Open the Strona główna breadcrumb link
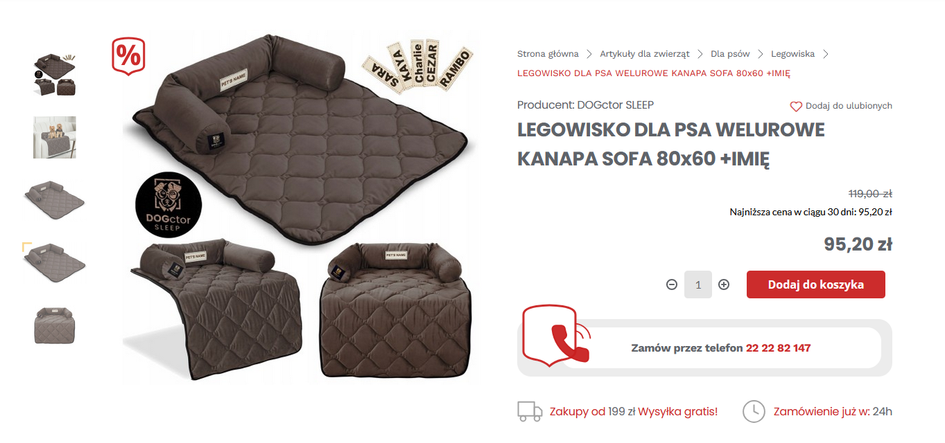 [548, 53]
